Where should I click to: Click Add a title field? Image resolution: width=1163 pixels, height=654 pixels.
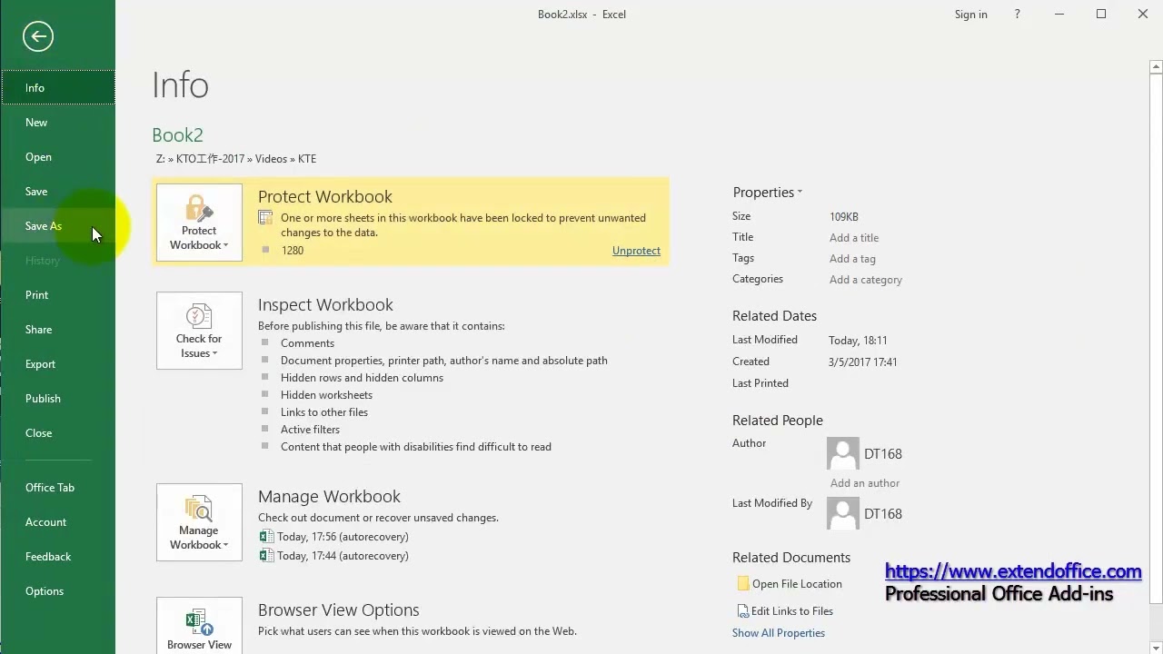[x=854, y=238]
